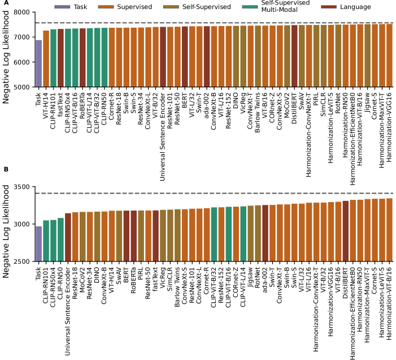Click the 'Task' x-axis label in panel A
396x360 pixels.
point(38,100)
